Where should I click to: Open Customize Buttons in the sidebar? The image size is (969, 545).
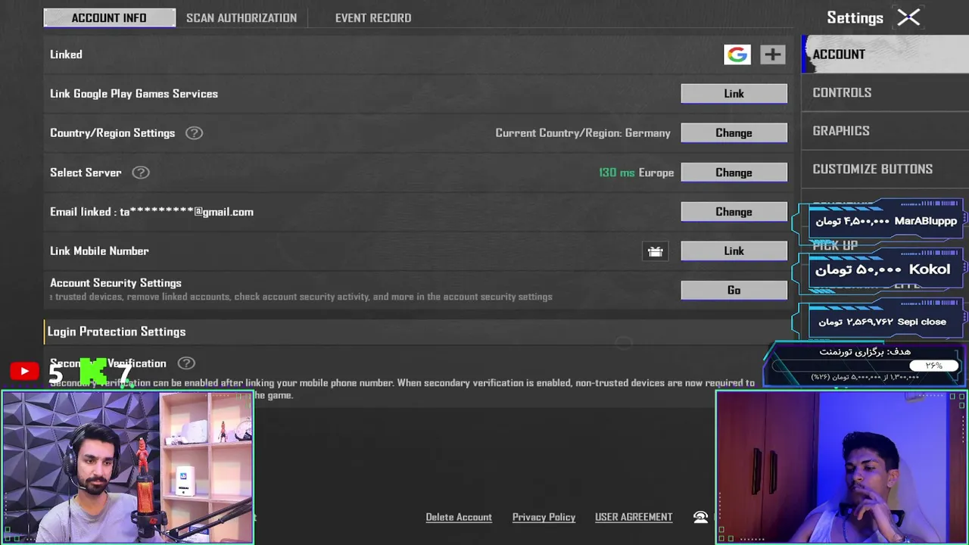pyautogui.click(x=885, y=169)
